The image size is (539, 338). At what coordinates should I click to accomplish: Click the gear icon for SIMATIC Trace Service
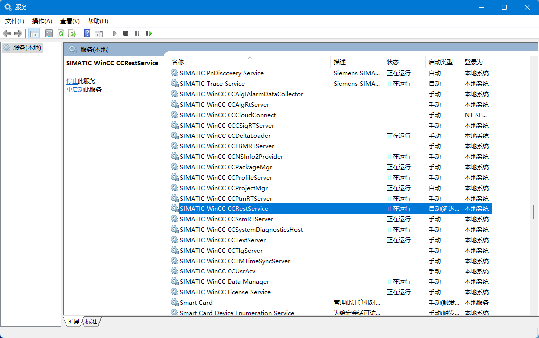175,83
